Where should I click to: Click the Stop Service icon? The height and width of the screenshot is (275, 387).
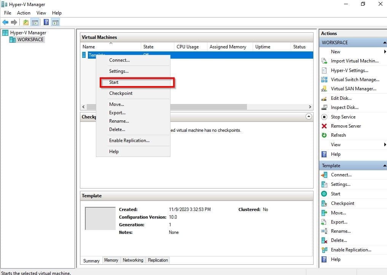pos(324,117)
